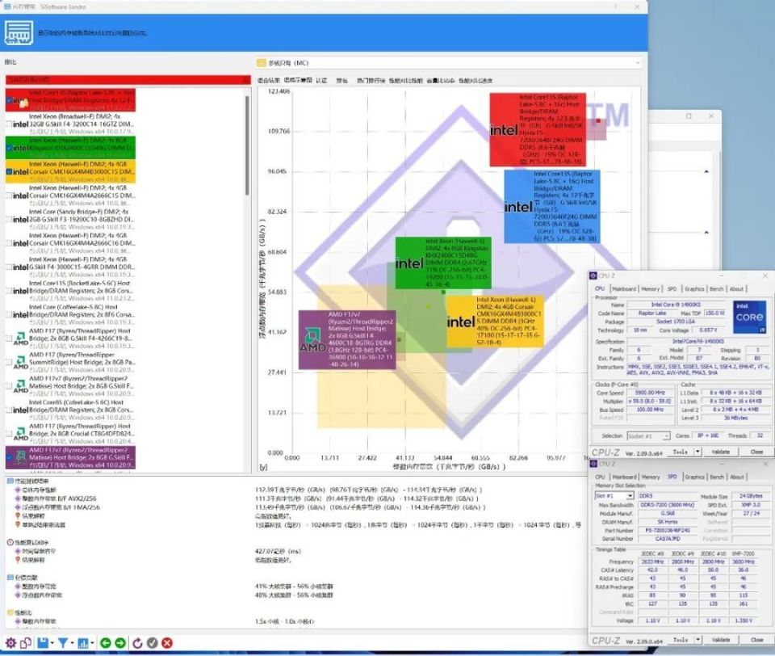Uncheck the purple AMD F17v7 Matisse row

click(x=9, y=457)
